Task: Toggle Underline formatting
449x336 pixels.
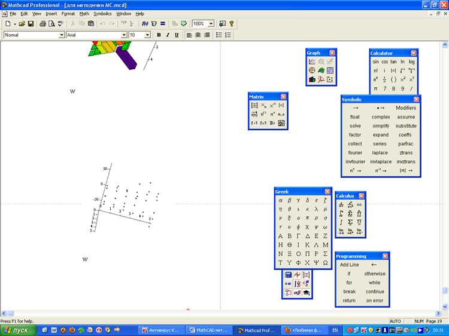Action: [177, 35]
